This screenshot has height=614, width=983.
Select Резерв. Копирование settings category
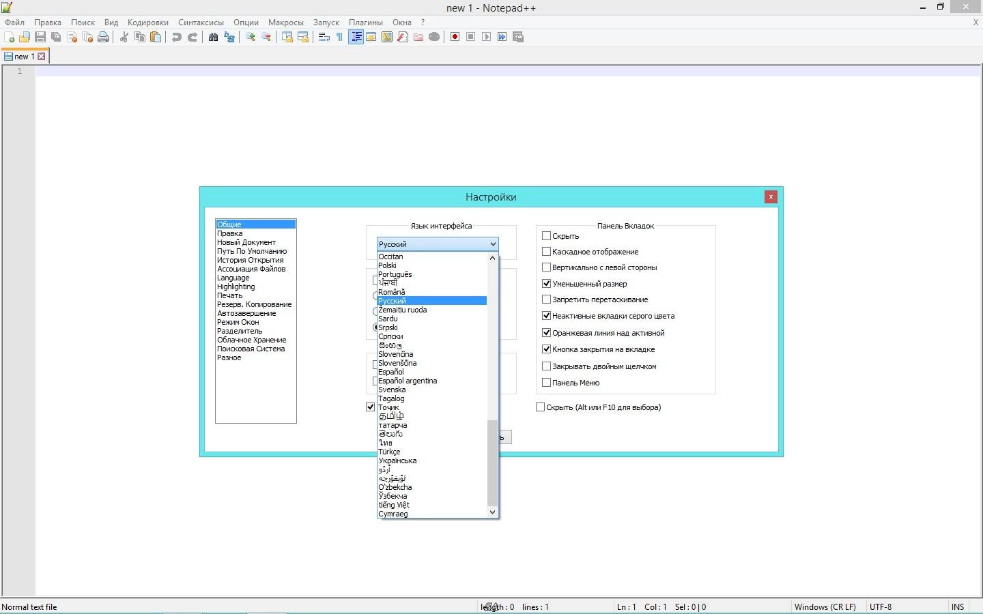pos(255,304)
